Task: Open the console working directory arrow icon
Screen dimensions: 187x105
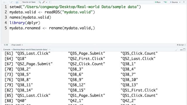Action: (x=50, y=50)
